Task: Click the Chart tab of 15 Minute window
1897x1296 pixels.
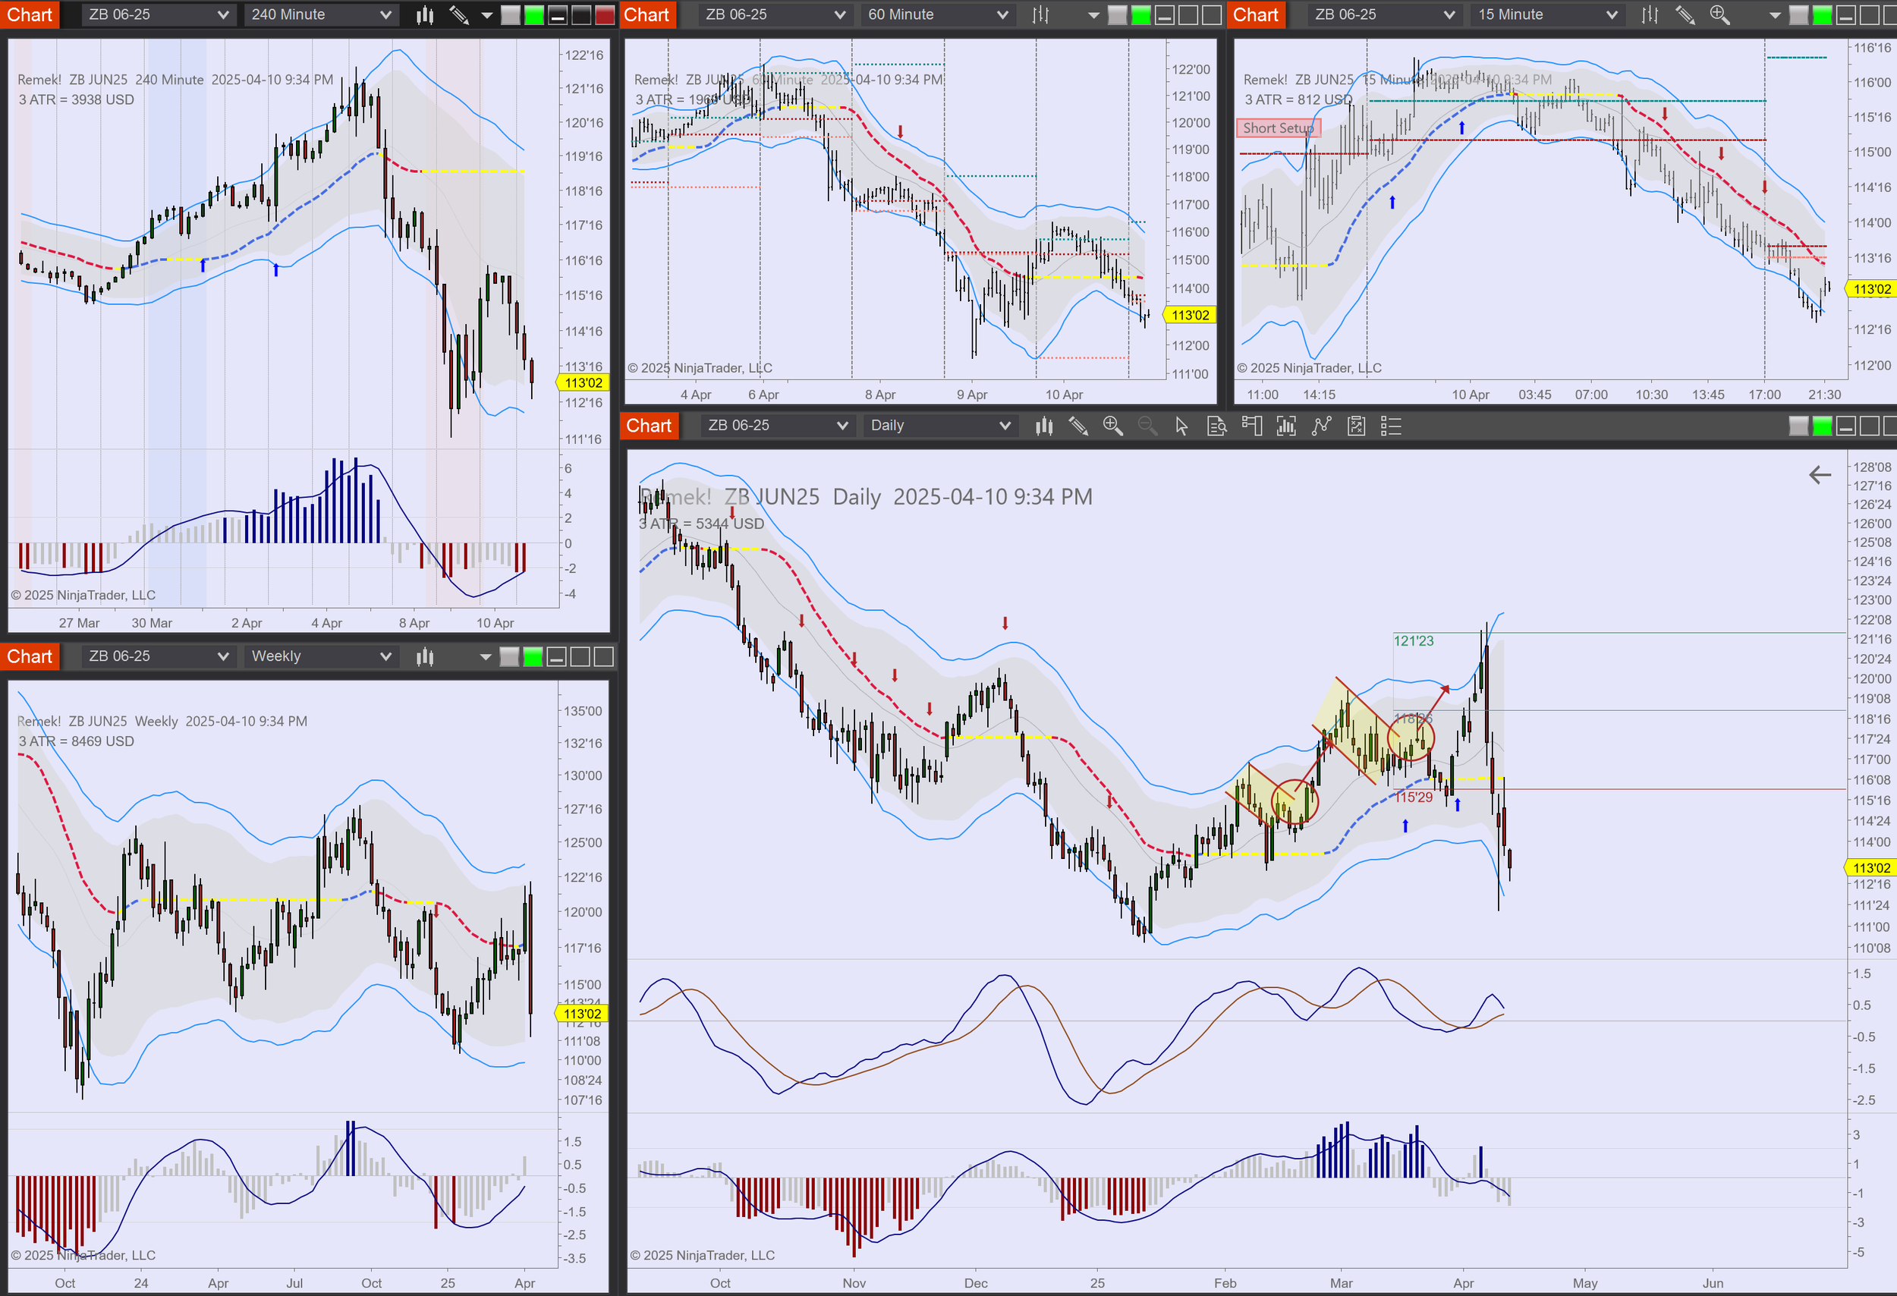Action: coord(1254,14)
